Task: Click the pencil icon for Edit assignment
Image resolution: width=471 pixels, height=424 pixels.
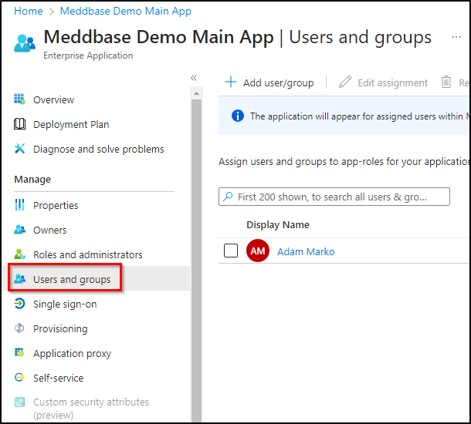Action: tap(345, 82)
